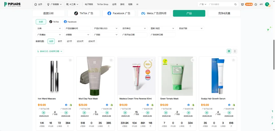
Task: Open the 投放天数 dropdown
Action: click(x=191, y=28)
